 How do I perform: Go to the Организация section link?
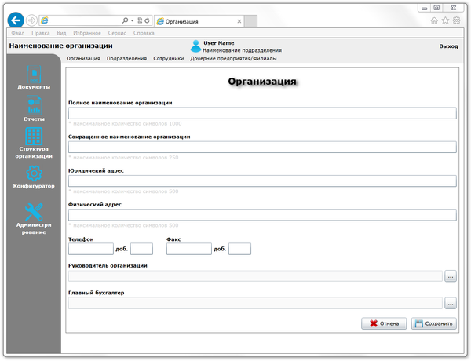tap(83, 58)
